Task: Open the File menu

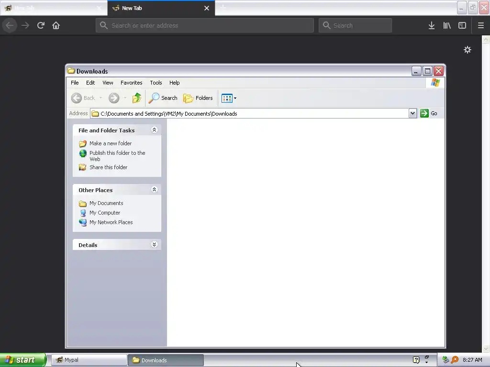Action: click(75, 83)
